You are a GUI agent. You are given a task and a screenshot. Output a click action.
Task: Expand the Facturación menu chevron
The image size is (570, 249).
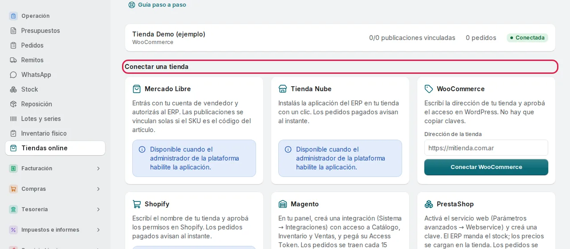(x=98, y=169)
